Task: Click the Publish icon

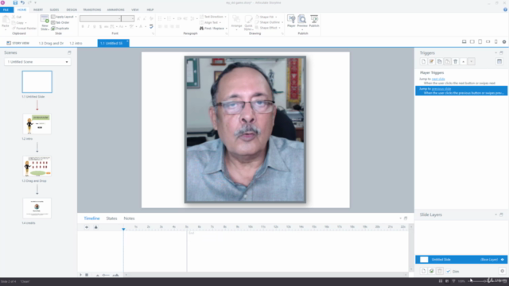Action: point(314,21)
